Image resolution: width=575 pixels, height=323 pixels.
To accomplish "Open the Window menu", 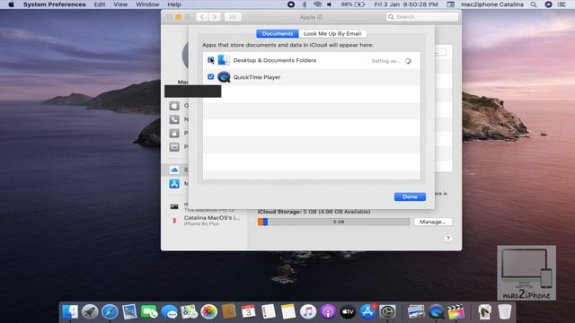I will [147, 4].
